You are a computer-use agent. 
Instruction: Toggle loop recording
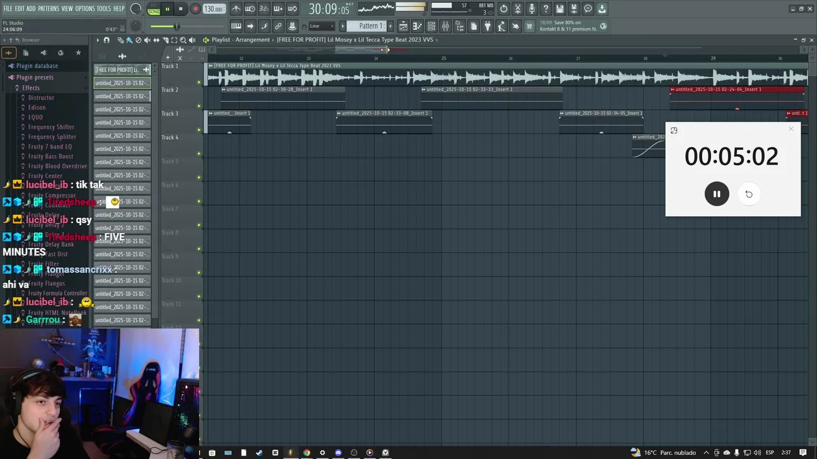tap(292, 9)
